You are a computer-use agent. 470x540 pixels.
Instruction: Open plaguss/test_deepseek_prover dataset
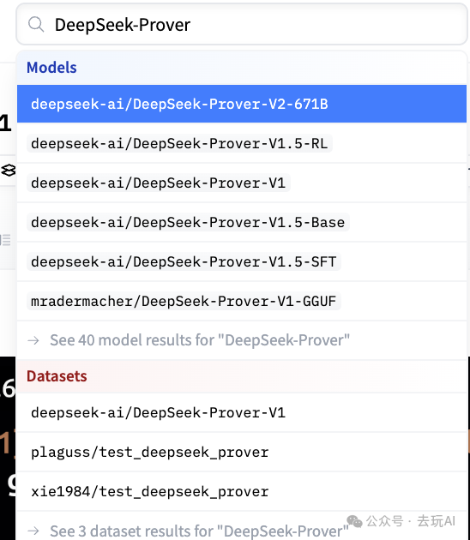coord(242,453)
